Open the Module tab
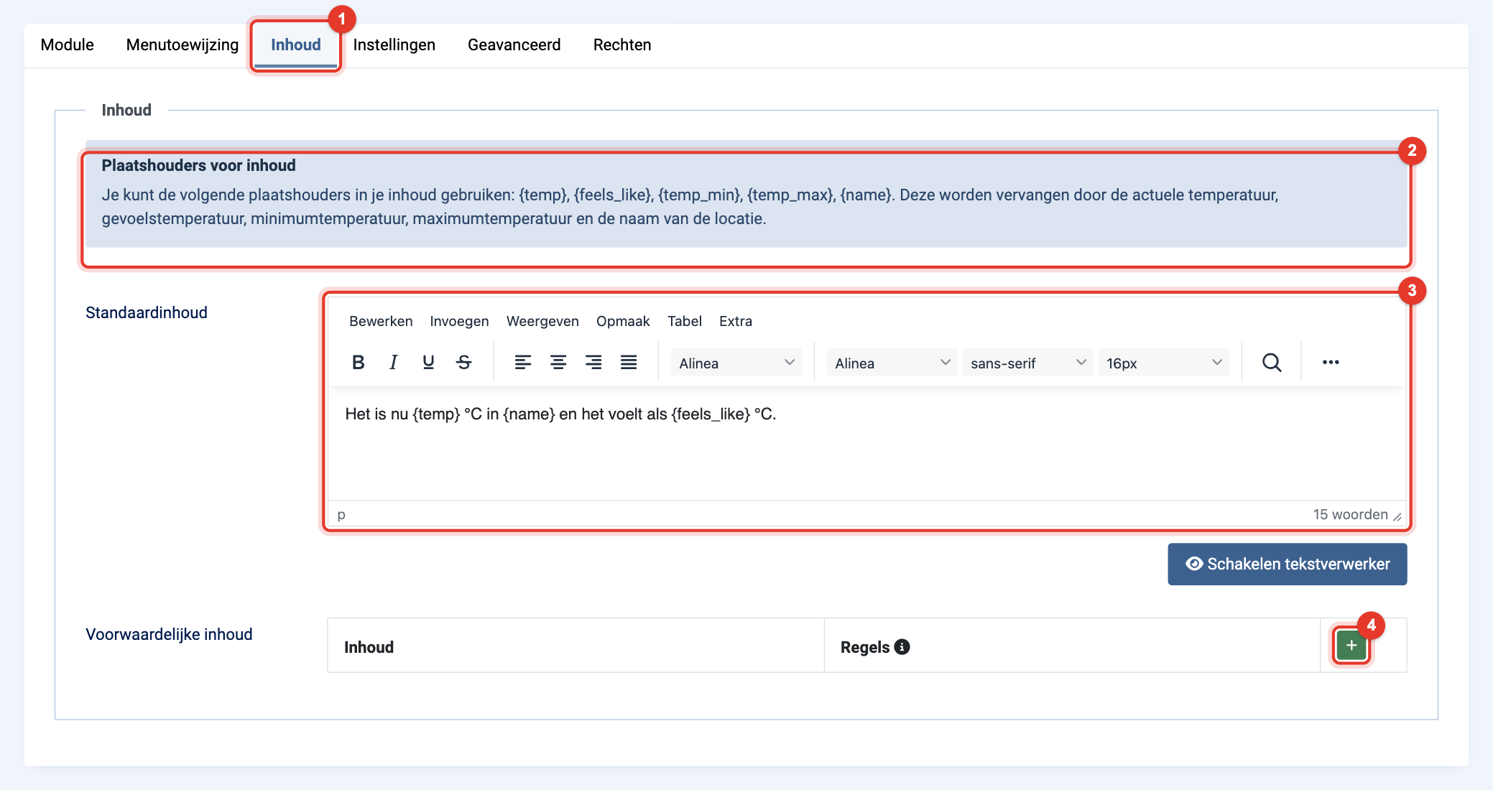 coord(67,45)
